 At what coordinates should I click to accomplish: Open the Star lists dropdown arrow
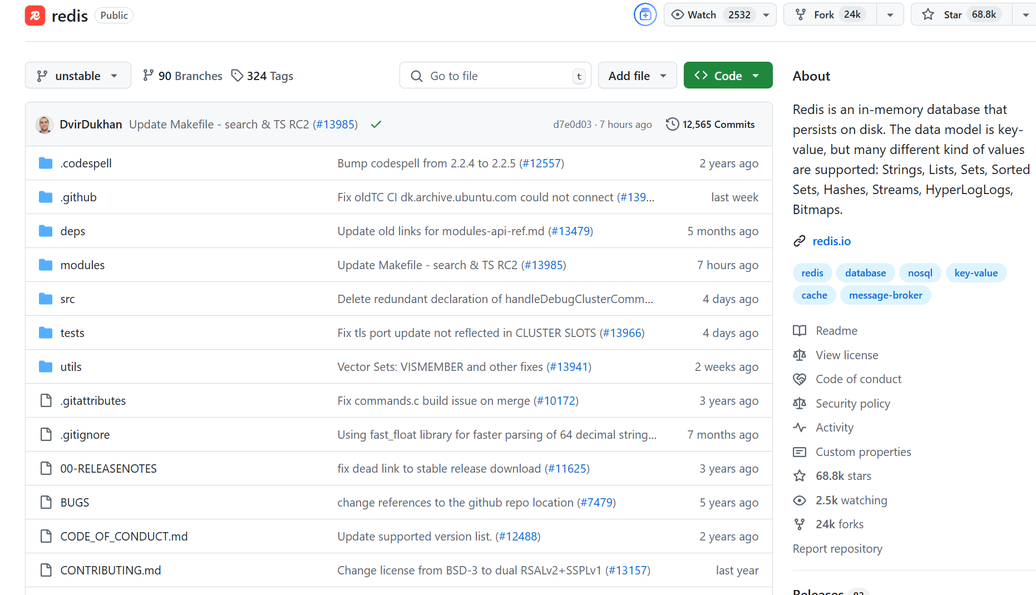1025,15
